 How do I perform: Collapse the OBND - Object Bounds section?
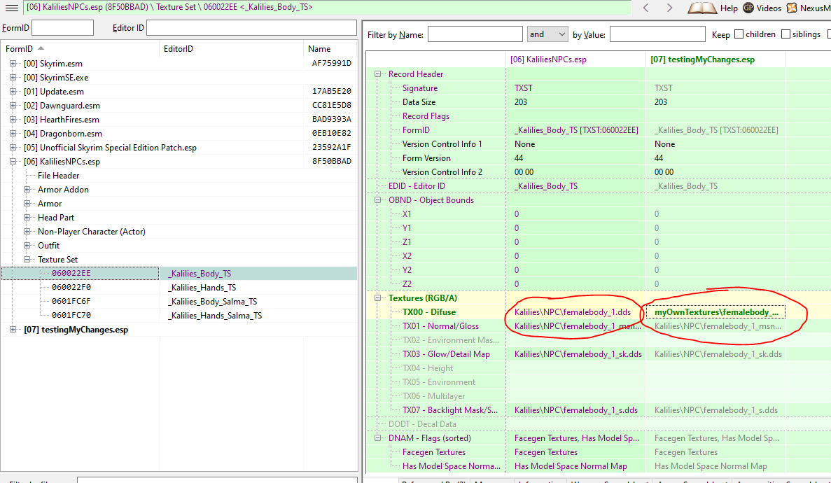(378, 200)
